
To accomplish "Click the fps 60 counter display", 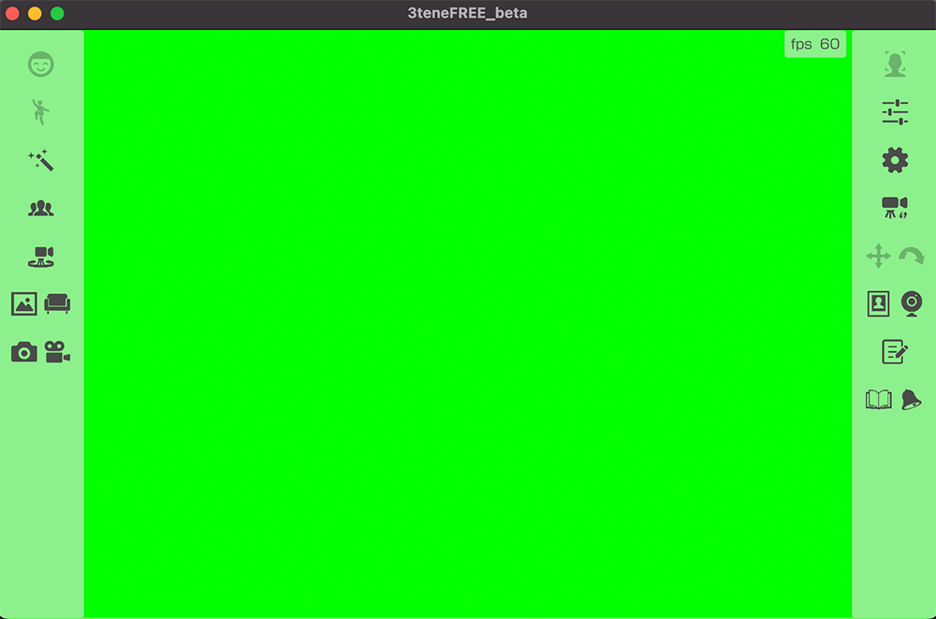I will (815, 44).
